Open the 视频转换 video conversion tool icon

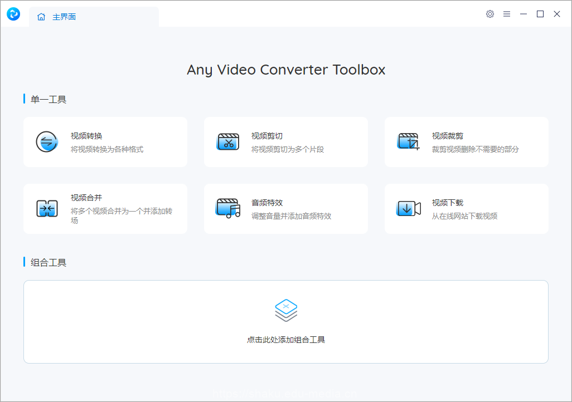pos(47,141)
